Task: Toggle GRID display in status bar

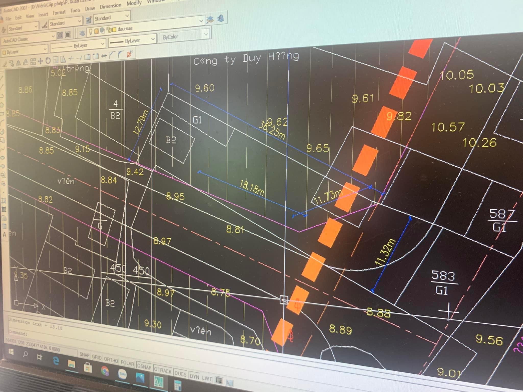Action: click(x=97, y=357)
